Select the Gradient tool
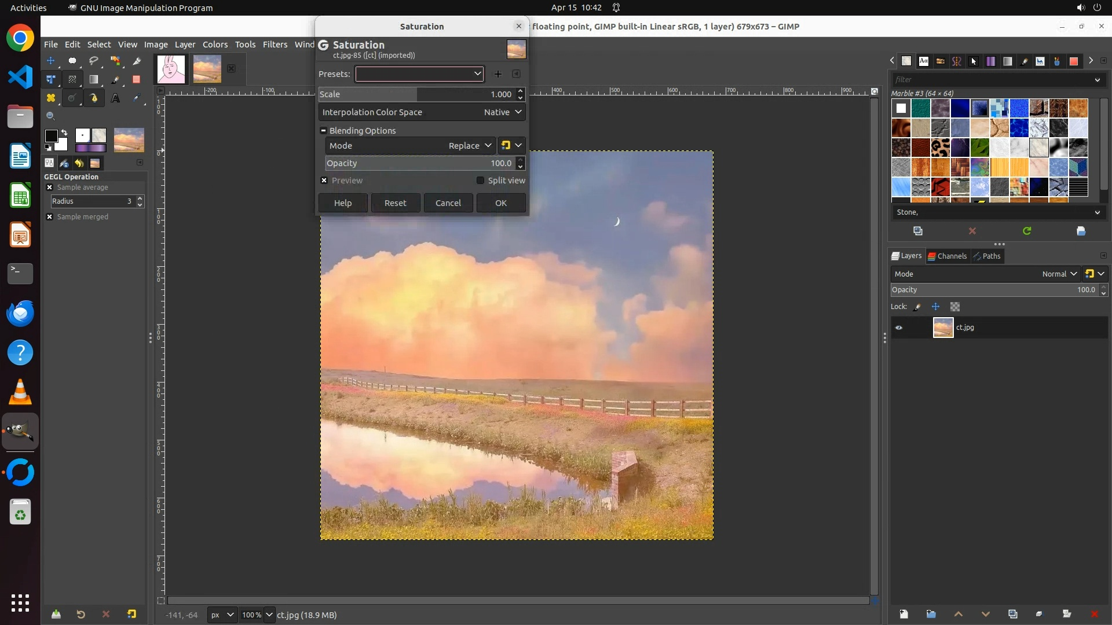 click(94, 80)
